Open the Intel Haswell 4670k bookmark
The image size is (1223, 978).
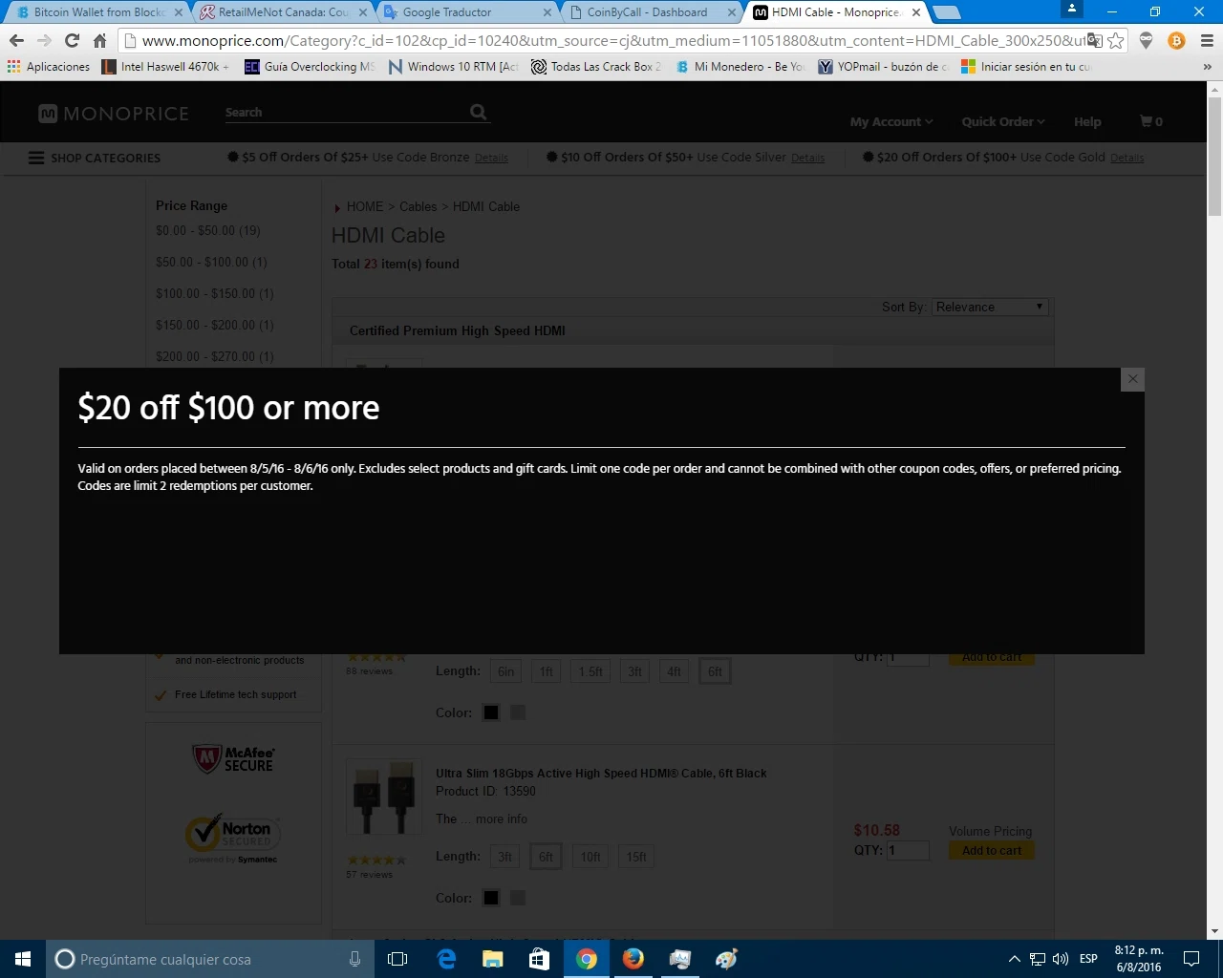[x=166, y=67]
